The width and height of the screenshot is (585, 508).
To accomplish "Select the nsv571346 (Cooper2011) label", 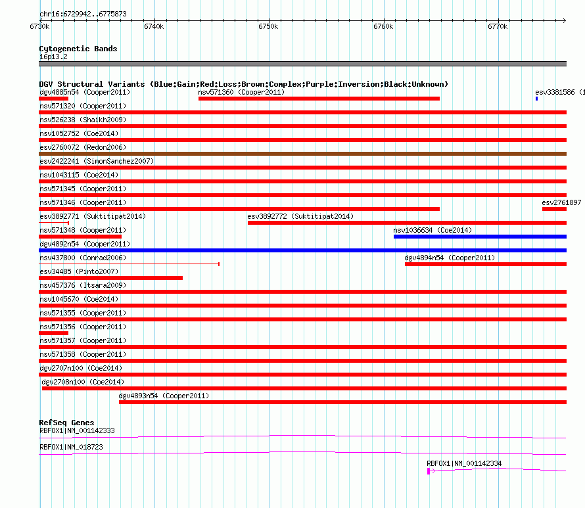I will pyautogui.click(x=83, y=202).
